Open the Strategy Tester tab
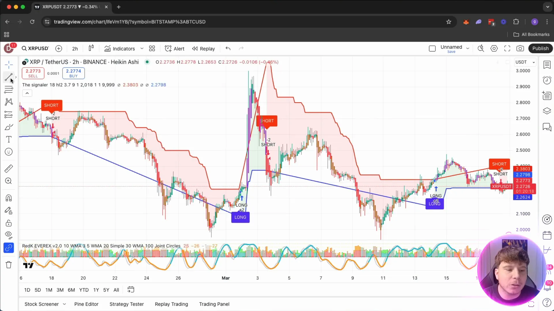The width and height of the screenshot is (554, 311). (127, 304)
